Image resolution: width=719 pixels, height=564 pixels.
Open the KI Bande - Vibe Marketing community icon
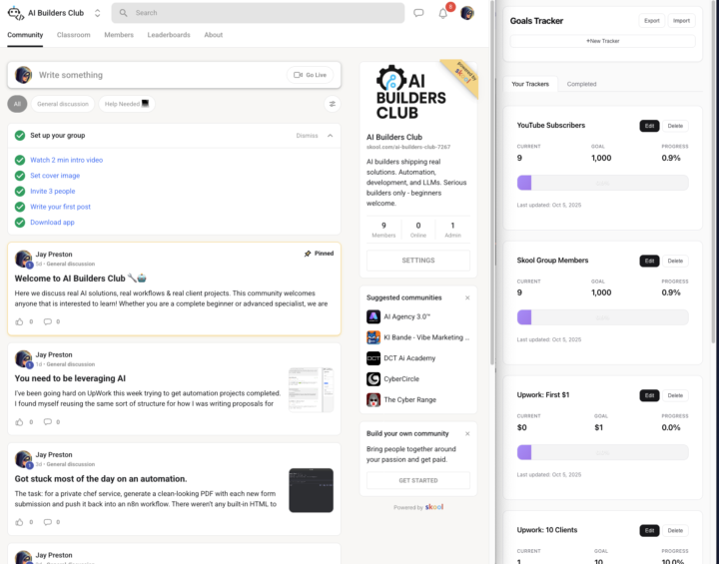[373, 337]
